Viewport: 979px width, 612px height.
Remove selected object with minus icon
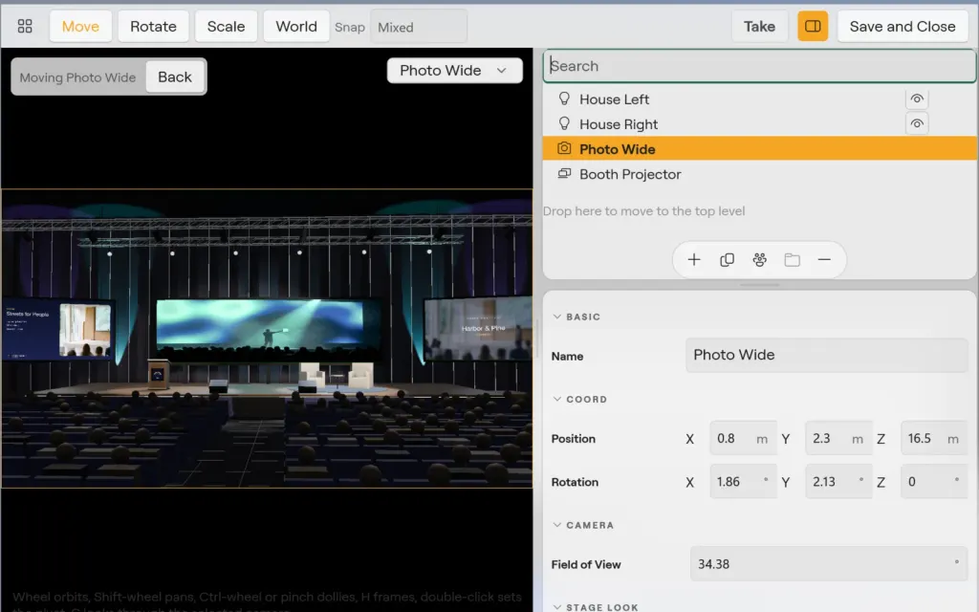point(824,260)
